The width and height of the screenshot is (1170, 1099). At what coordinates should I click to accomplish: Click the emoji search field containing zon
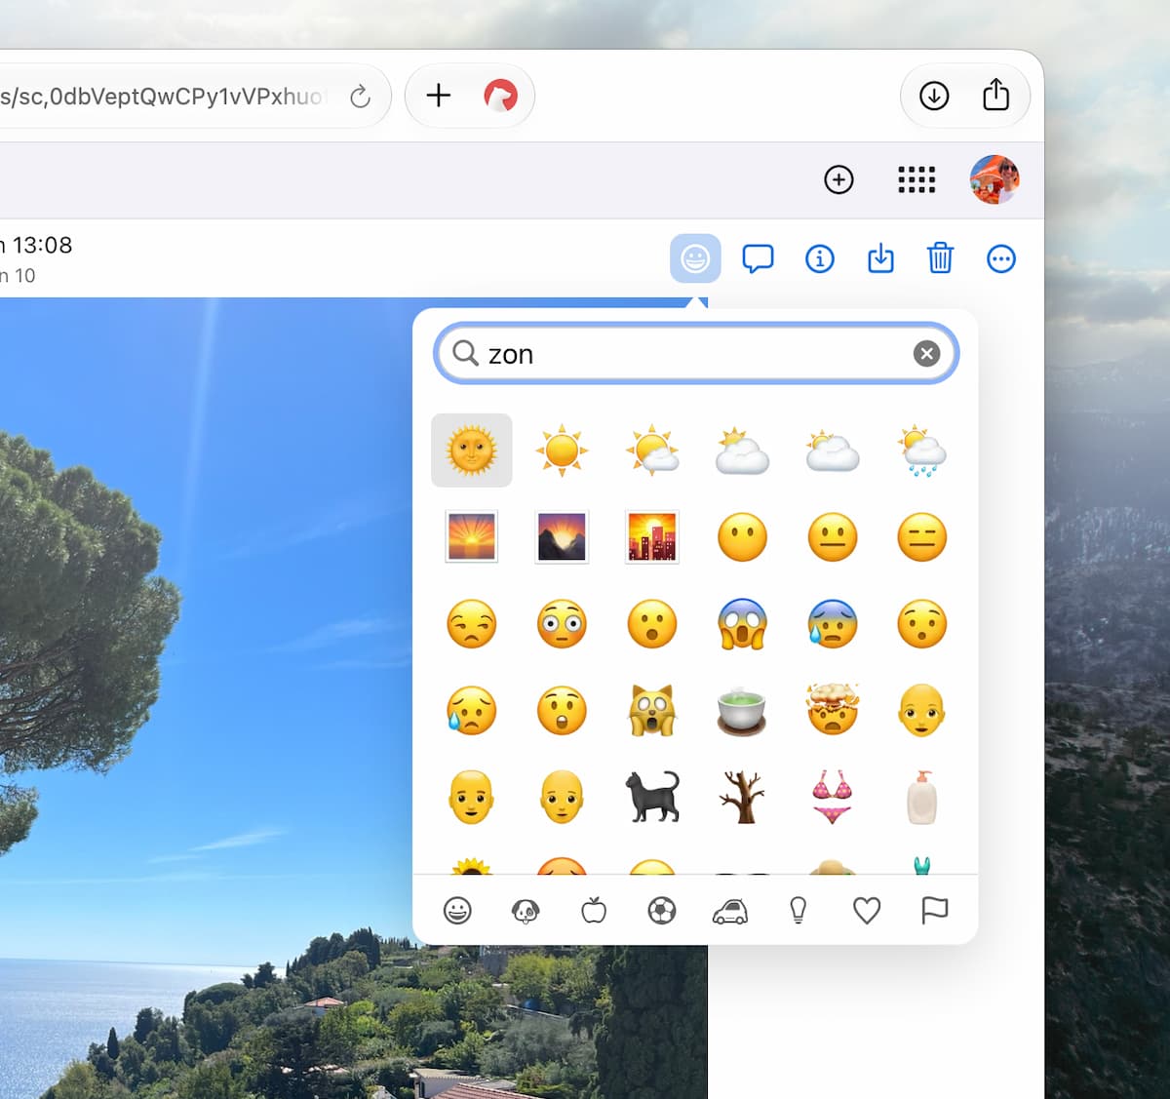point(696,353)
